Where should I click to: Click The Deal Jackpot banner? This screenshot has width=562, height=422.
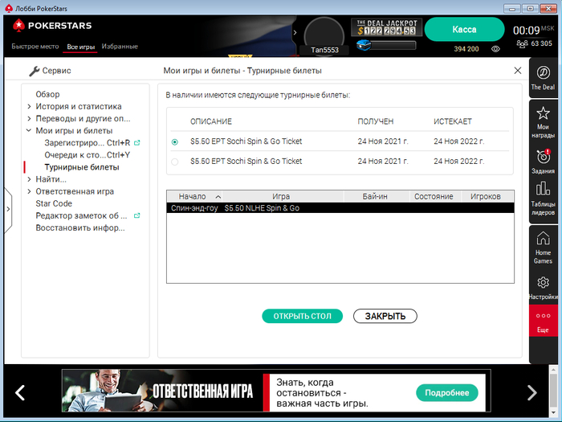pos(386,27)
